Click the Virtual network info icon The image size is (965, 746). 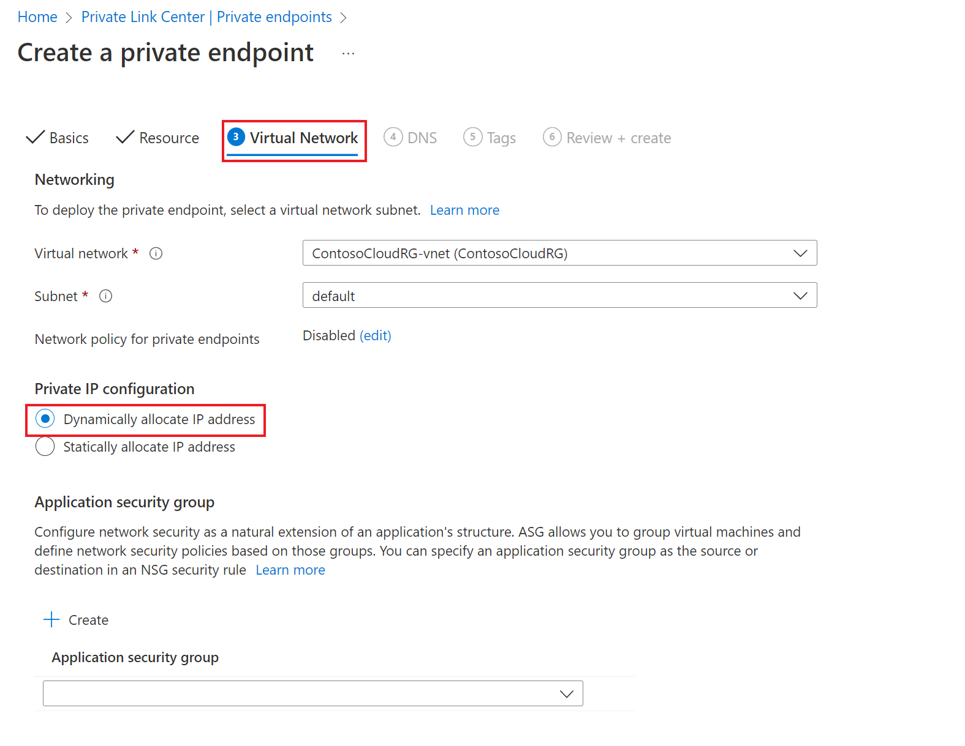tap(156, 253)
